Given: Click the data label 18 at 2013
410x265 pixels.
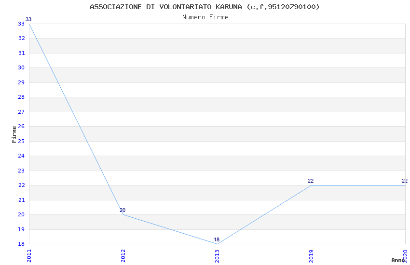Looking at the screenshot, I should (217, 239).
